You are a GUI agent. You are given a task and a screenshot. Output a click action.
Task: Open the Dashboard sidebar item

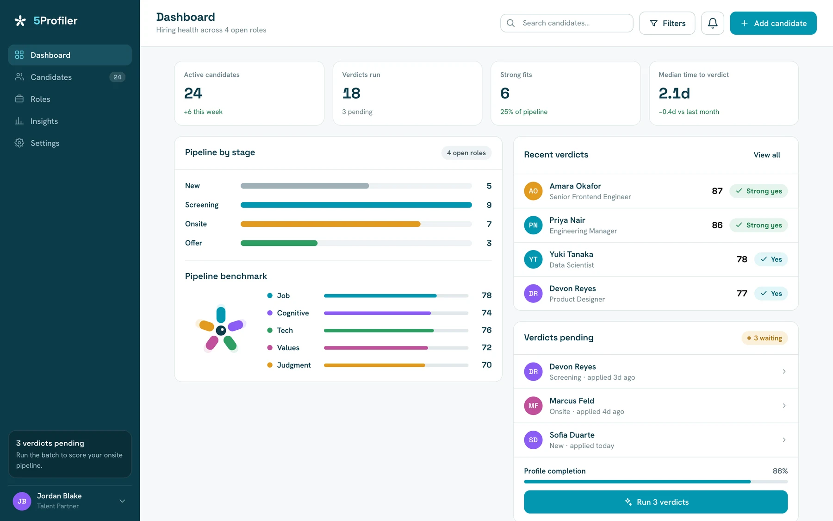click(70, 55)
